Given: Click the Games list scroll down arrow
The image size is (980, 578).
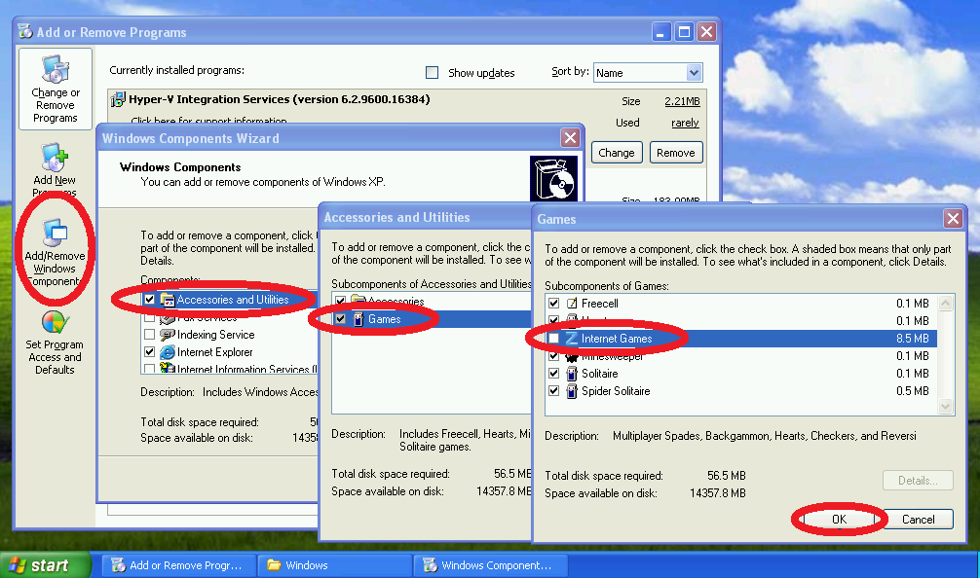Looking at the screenshot, I should pos(945,407).
